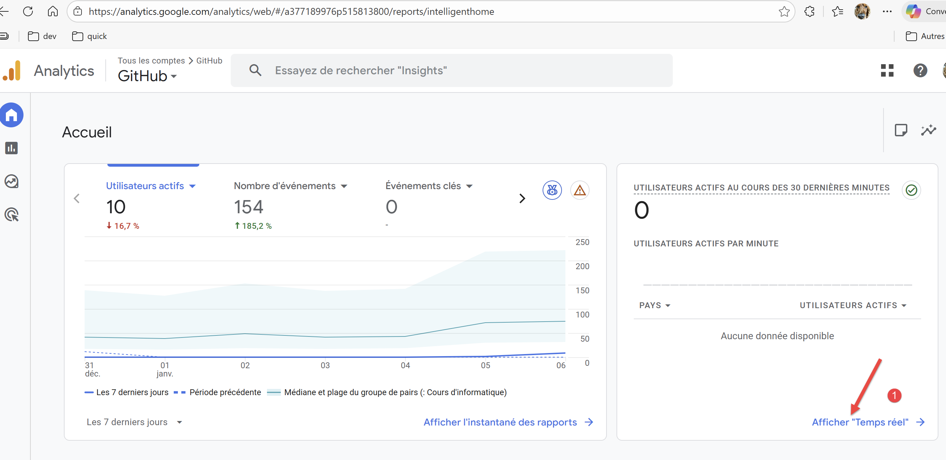Open the GitHub property selector
Screen dimensions: 946x460
[x=147, y=76]
